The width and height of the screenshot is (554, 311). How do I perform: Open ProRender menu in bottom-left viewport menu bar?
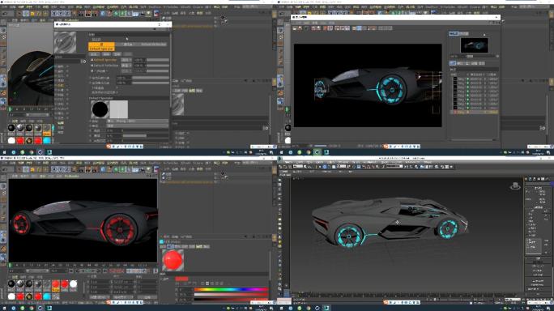pyautogui.click(x=72, y=176)
